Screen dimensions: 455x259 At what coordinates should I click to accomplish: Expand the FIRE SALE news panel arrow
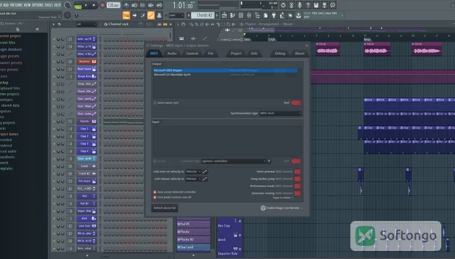click(x=342, y=15)
